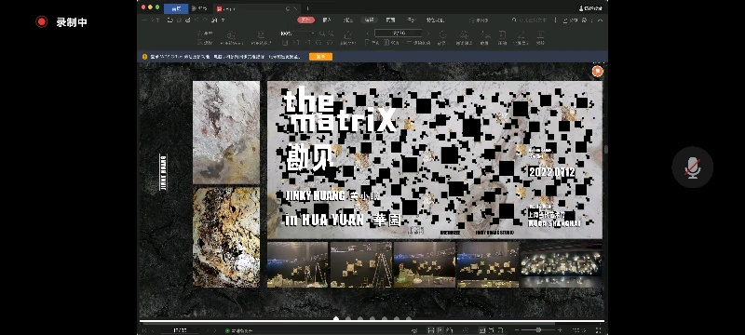Switch to the blue home tab in title bar

click(176, 8)
